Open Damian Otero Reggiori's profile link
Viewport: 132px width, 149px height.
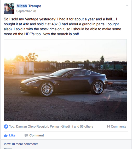coord(32,127)
